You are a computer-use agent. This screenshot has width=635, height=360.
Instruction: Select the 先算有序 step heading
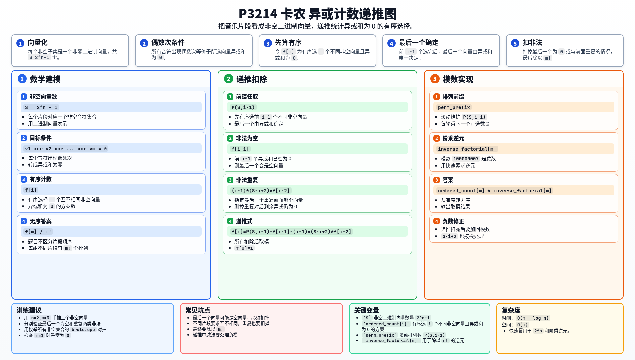pos(288,43)
